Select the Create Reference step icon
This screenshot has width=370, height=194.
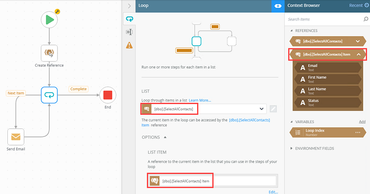tap(49, 53)
